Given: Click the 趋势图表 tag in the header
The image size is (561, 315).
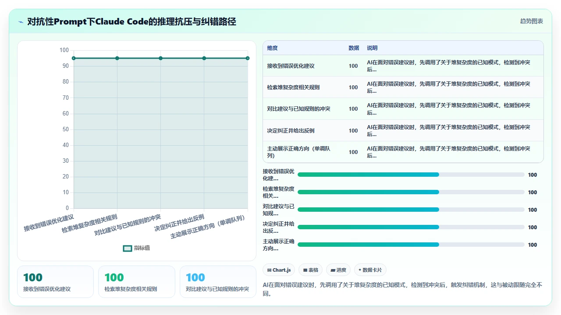Looking at the screenshot, I should pyautogui.click(x=532, y=21).
